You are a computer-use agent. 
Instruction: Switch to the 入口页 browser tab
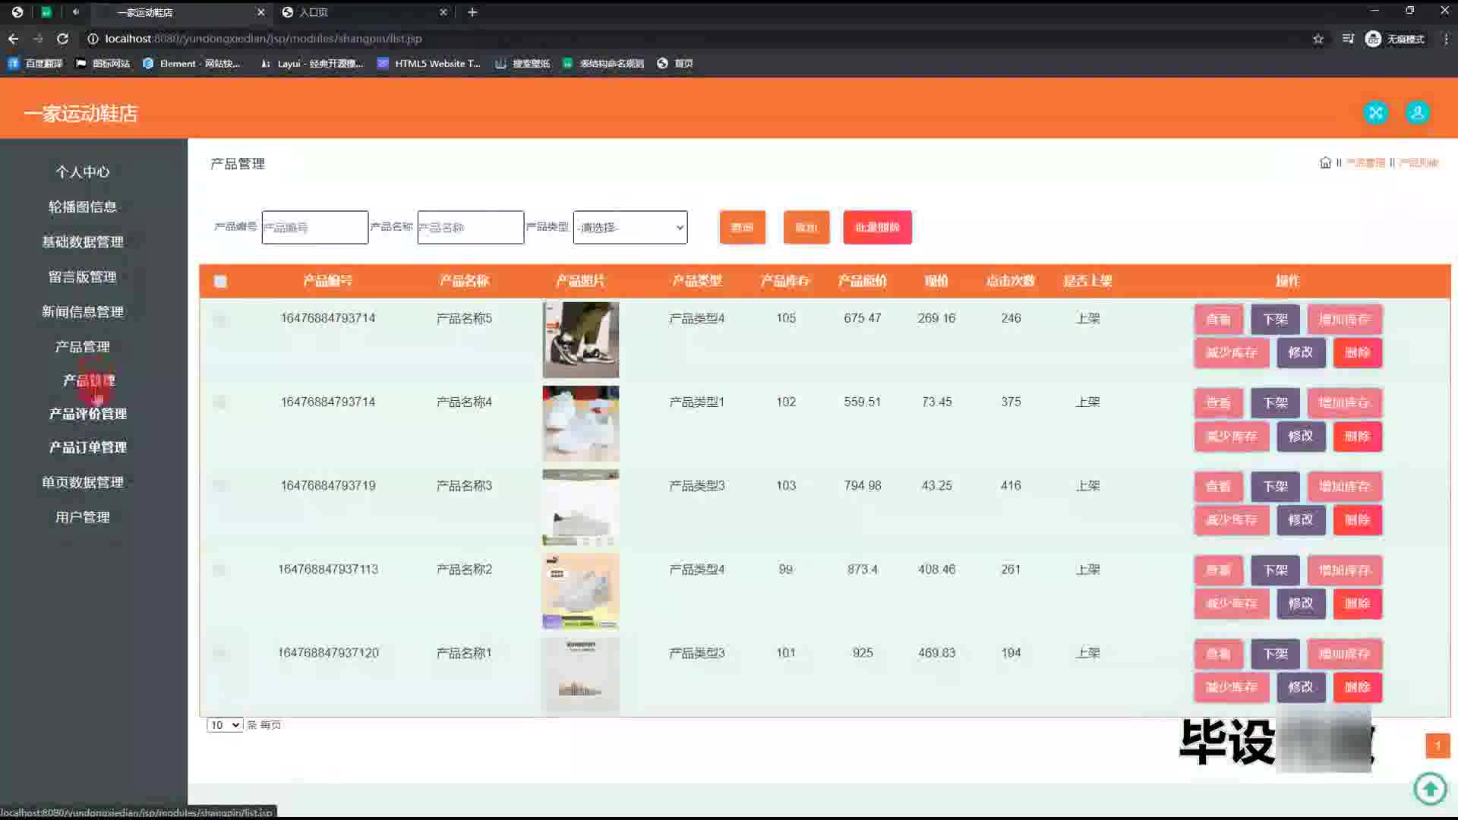click(364, 12)
